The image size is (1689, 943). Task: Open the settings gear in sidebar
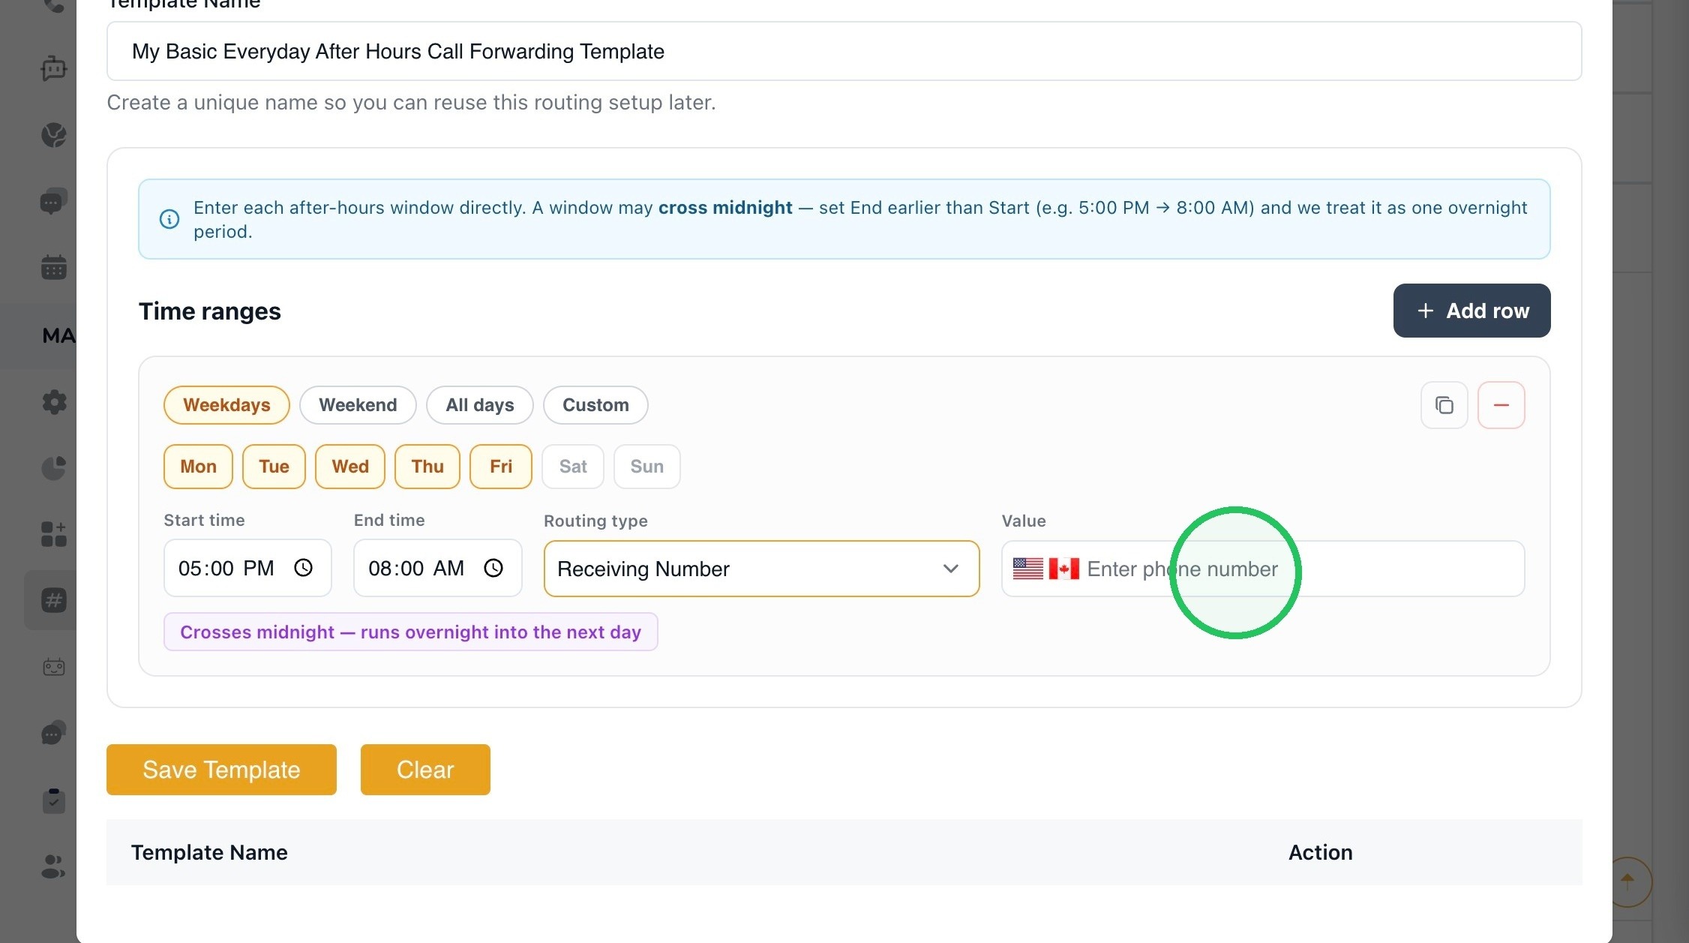point(53,402)
